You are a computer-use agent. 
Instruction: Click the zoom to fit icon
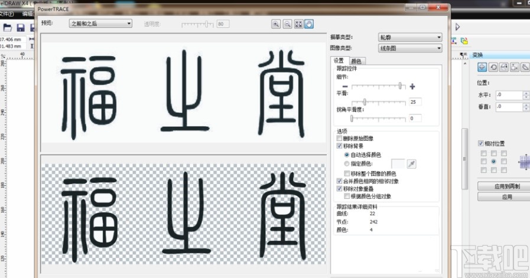pos(298,24)
